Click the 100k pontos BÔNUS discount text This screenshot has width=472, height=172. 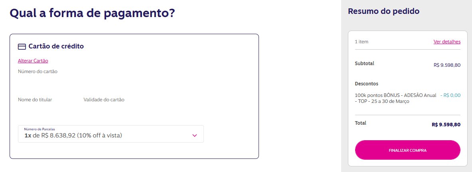point(395,98)
